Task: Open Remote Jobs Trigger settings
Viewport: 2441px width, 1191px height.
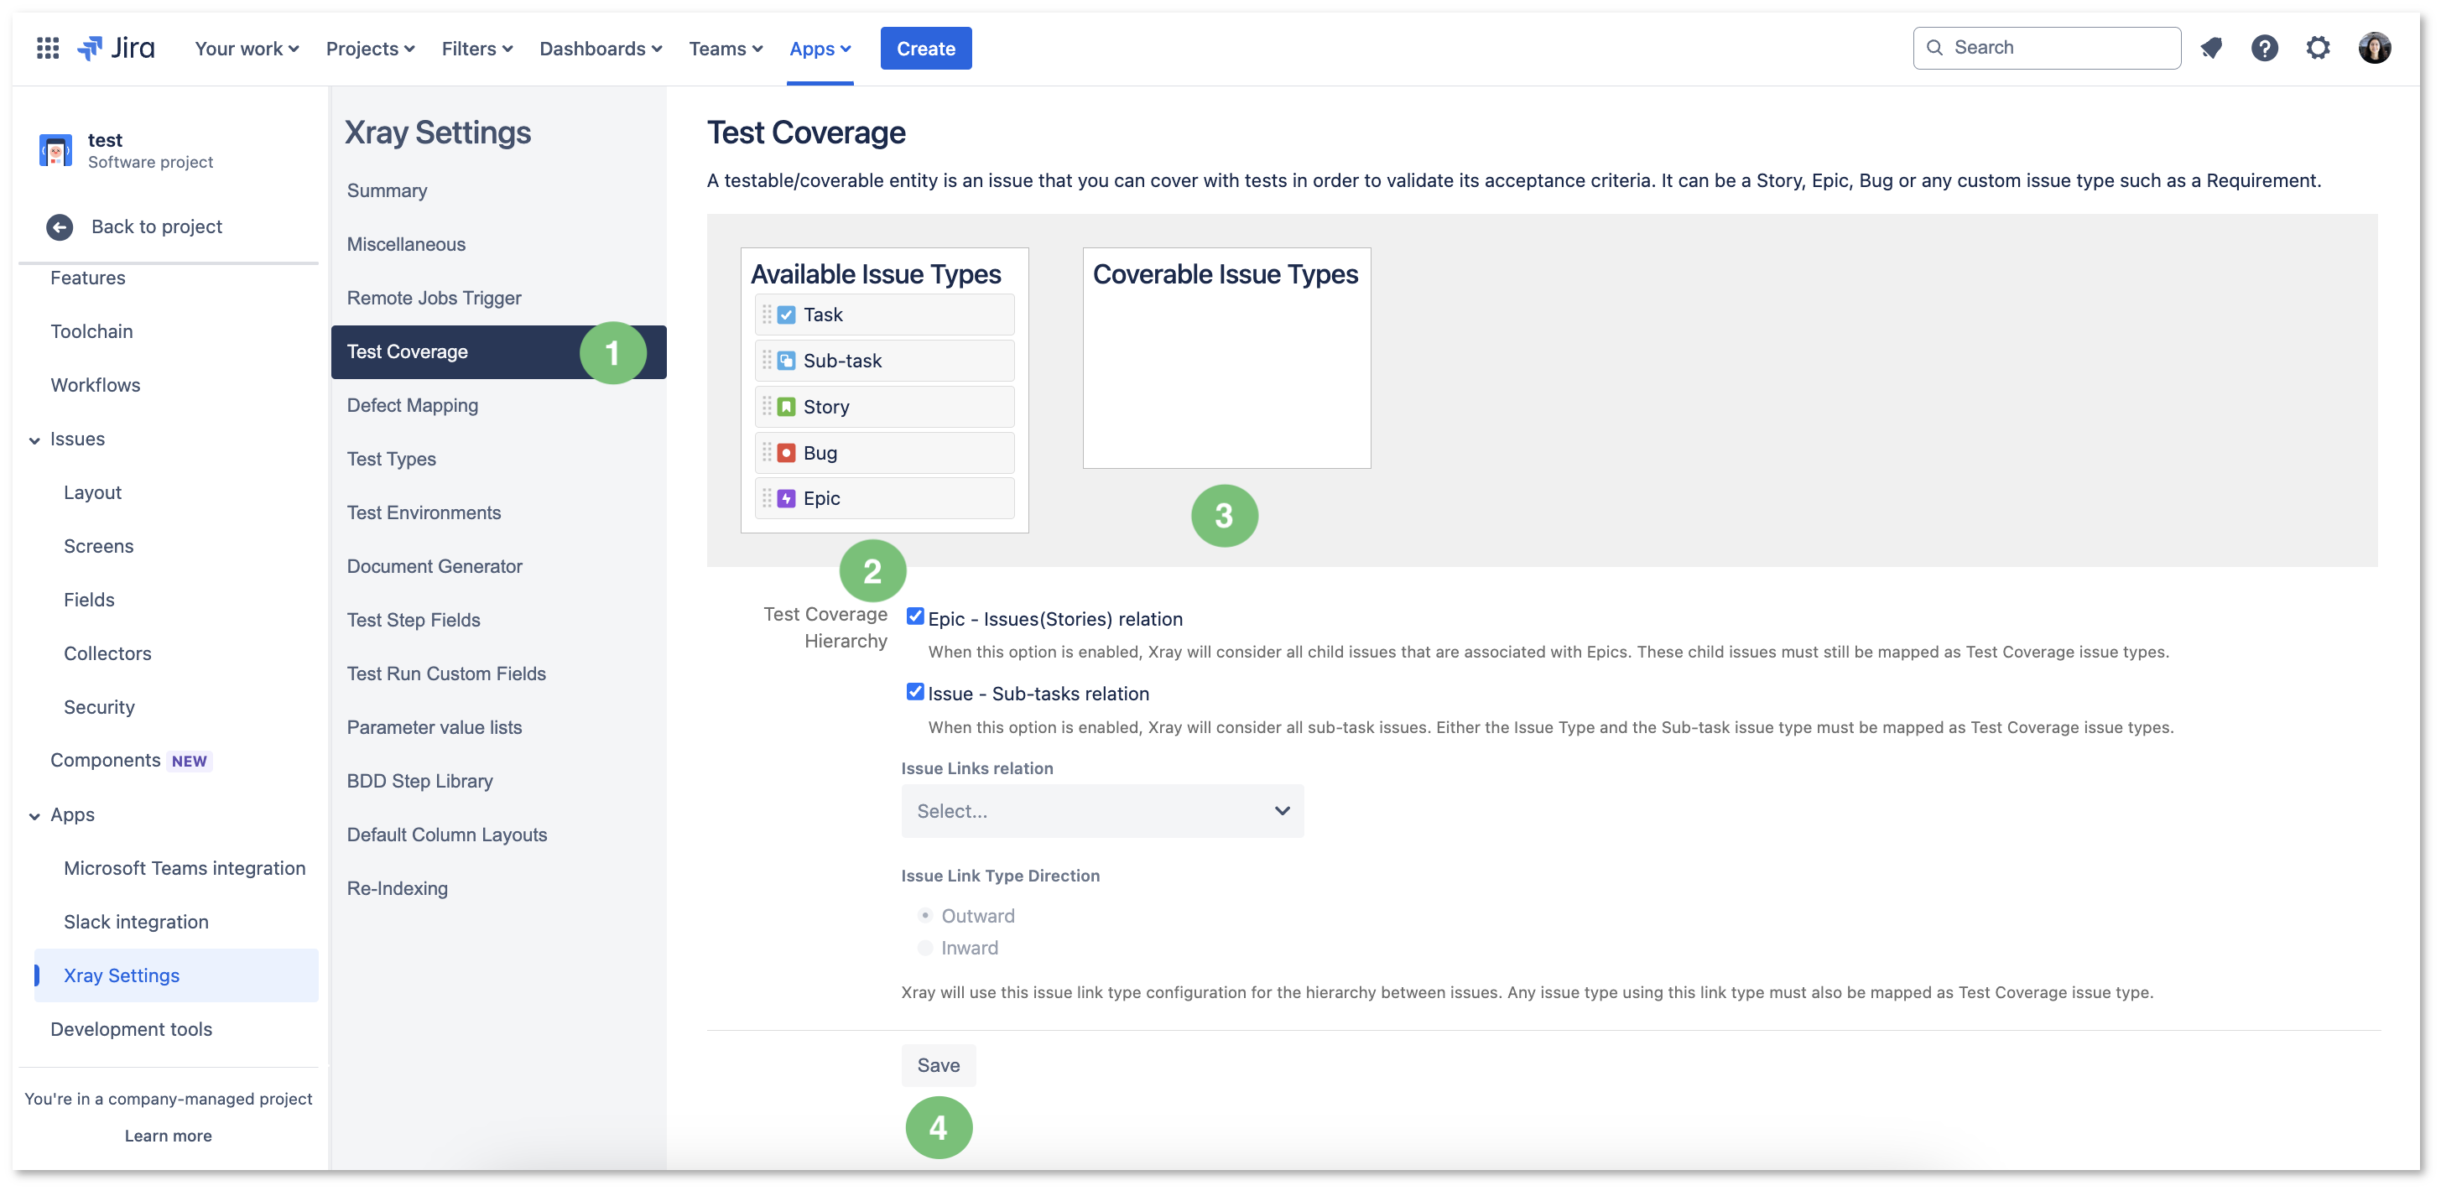Action: pyautogui.click(x=434, y=298)
